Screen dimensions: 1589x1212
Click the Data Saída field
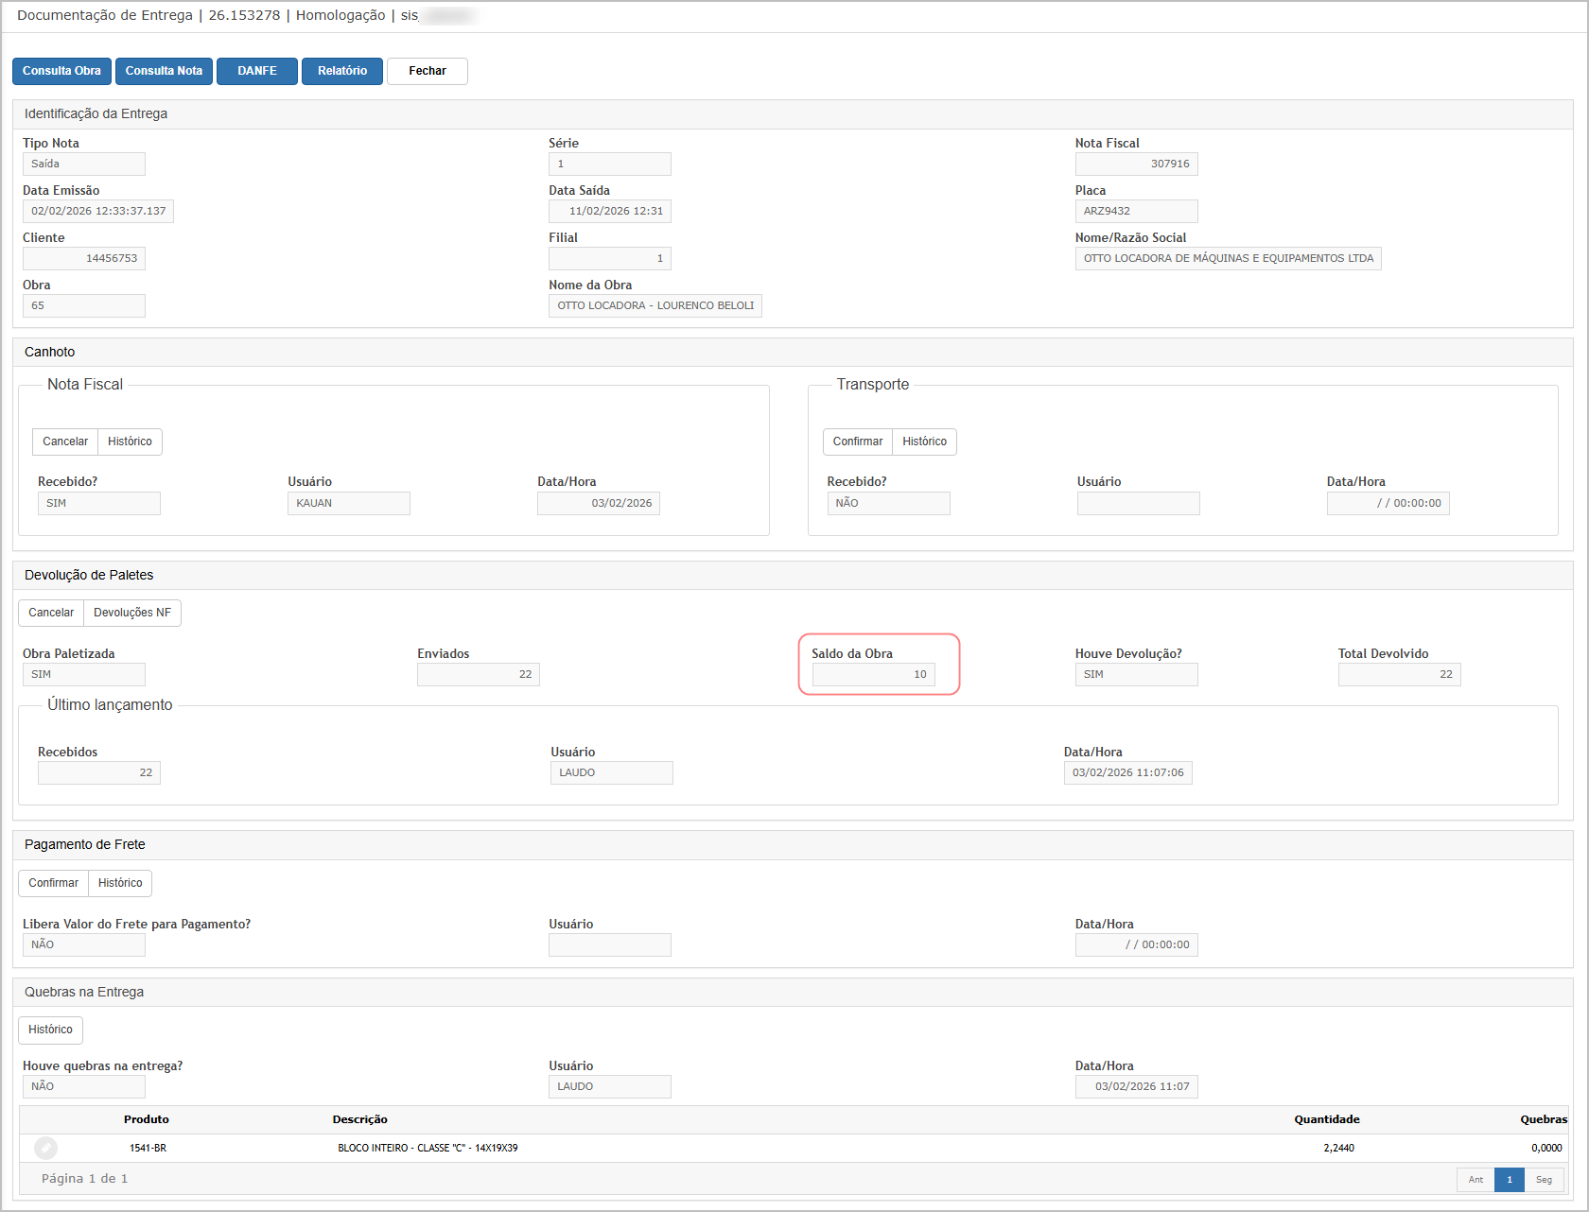(610, 211)
